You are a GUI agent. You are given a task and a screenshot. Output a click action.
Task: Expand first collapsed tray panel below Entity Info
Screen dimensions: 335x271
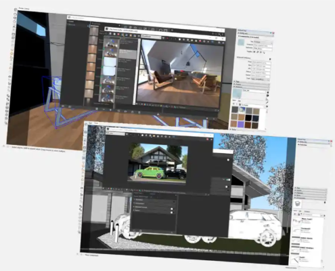251,82
